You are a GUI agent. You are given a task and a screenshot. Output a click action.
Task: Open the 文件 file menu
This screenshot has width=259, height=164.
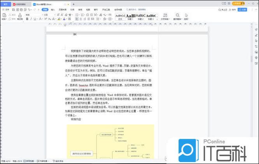(x=6, y=10)
